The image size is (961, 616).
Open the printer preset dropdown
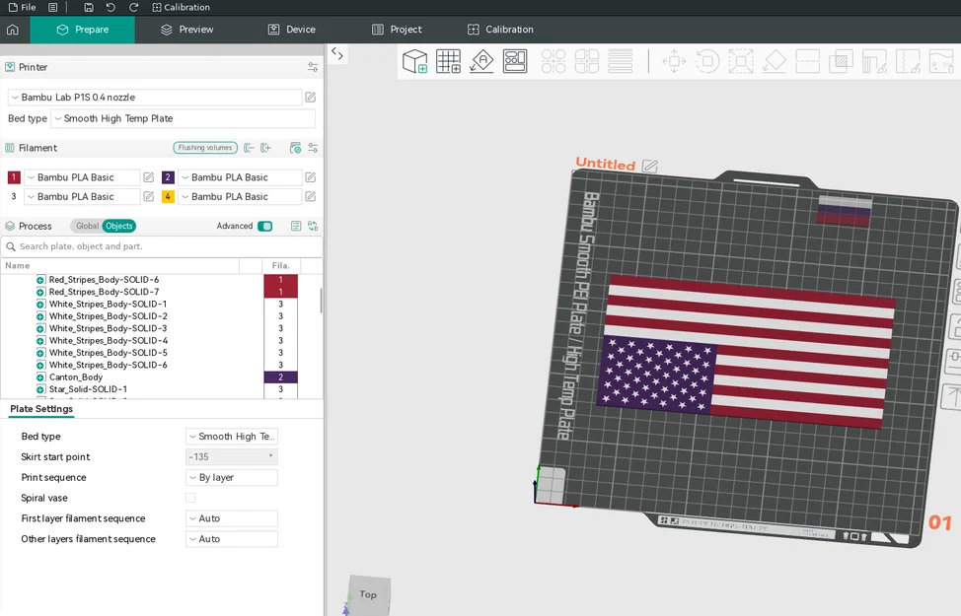pos(155,98)
